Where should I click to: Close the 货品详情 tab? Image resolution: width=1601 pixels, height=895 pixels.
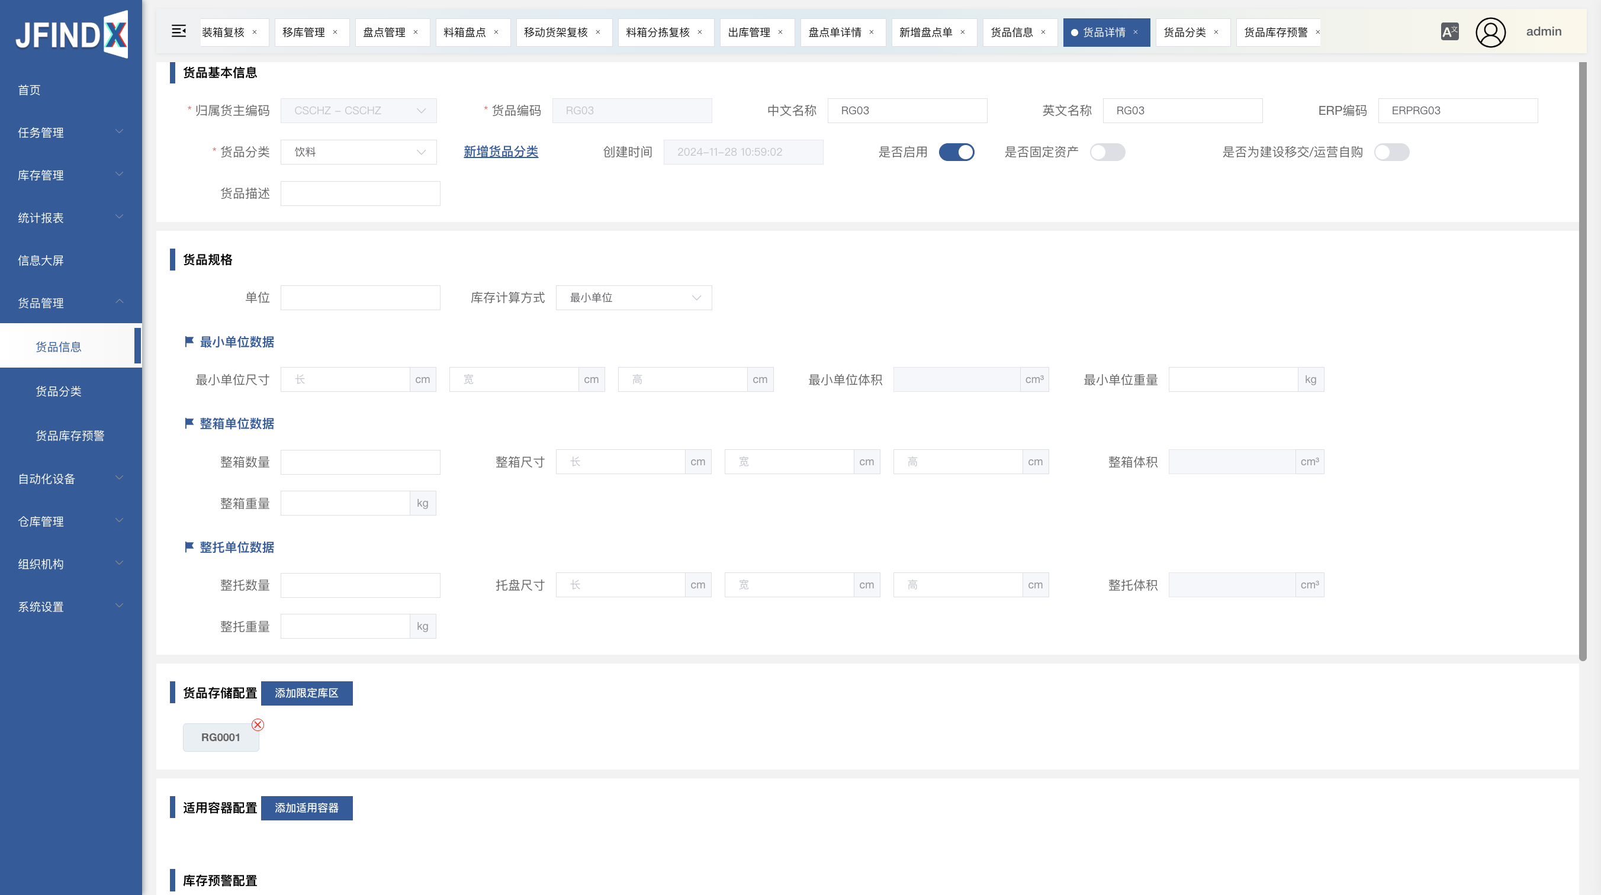pyautogui.click(x=1136, y=33)
